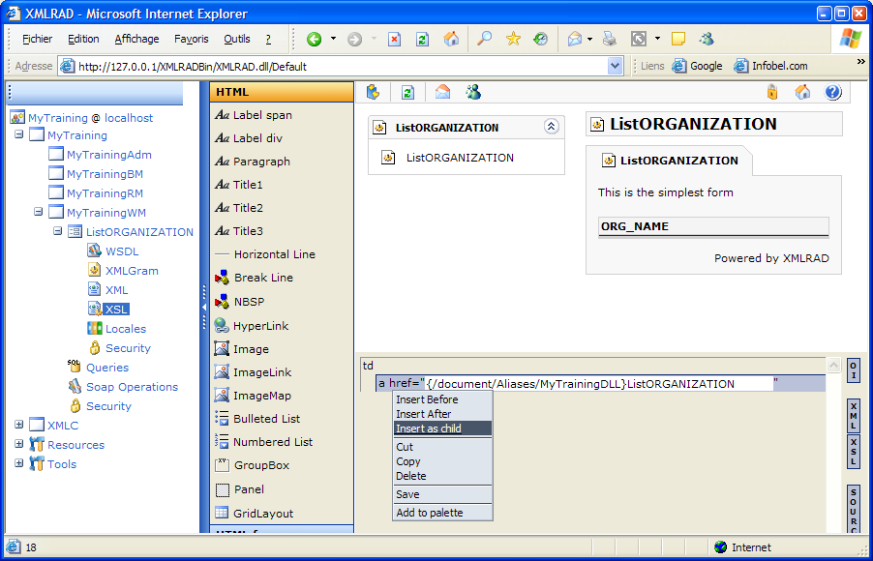Open the address bar dropdown arrow

click(615, 66)
